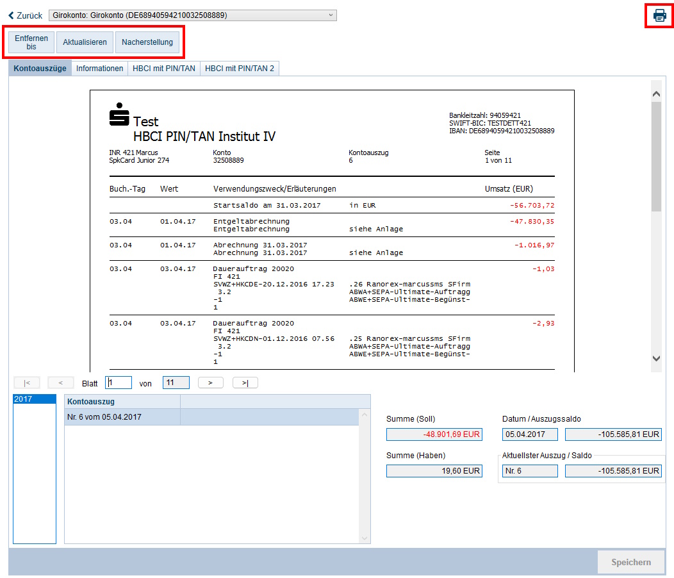
Task: Open the HBCI mit PIN/TAN tab
Action: point(164,69)
